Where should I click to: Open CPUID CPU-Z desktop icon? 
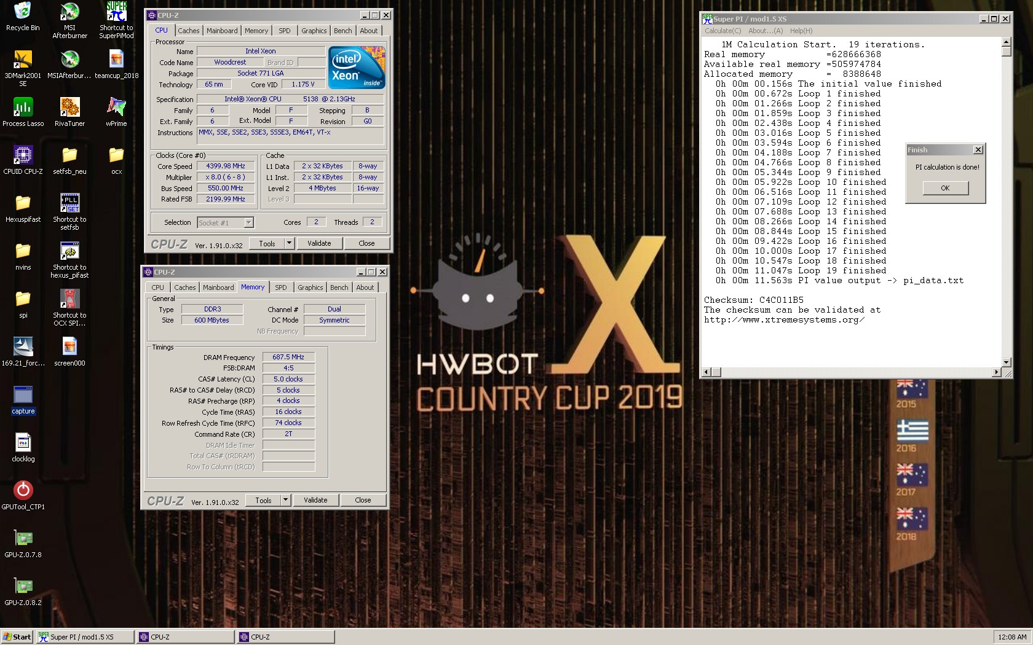click(23, 160)
